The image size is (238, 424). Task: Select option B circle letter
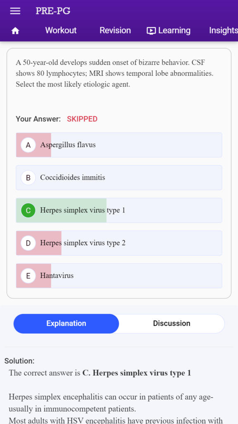(28, 178)
